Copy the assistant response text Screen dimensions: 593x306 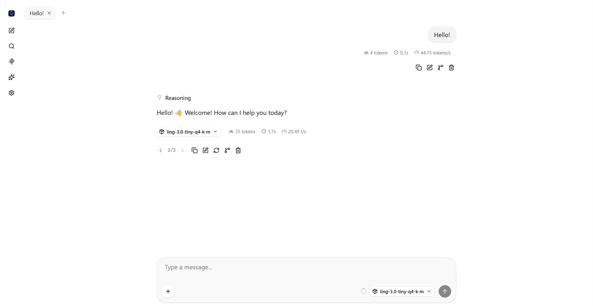[x=195, y=150]
